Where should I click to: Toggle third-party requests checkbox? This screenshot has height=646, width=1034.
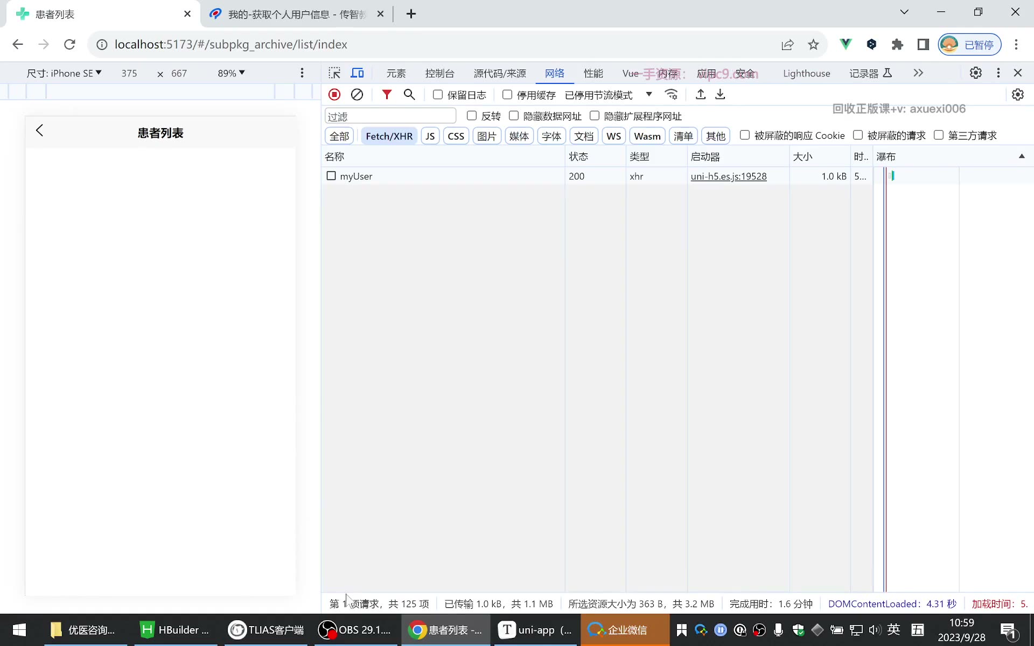(939, 135)
